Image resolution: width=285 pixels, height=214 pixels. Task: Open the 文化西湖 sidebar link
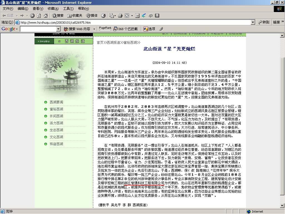click(56, 137)
